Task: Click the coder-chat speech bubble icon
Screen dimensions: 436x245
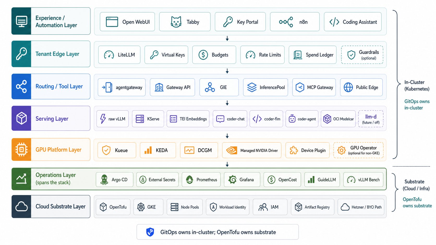Action: 220,119
